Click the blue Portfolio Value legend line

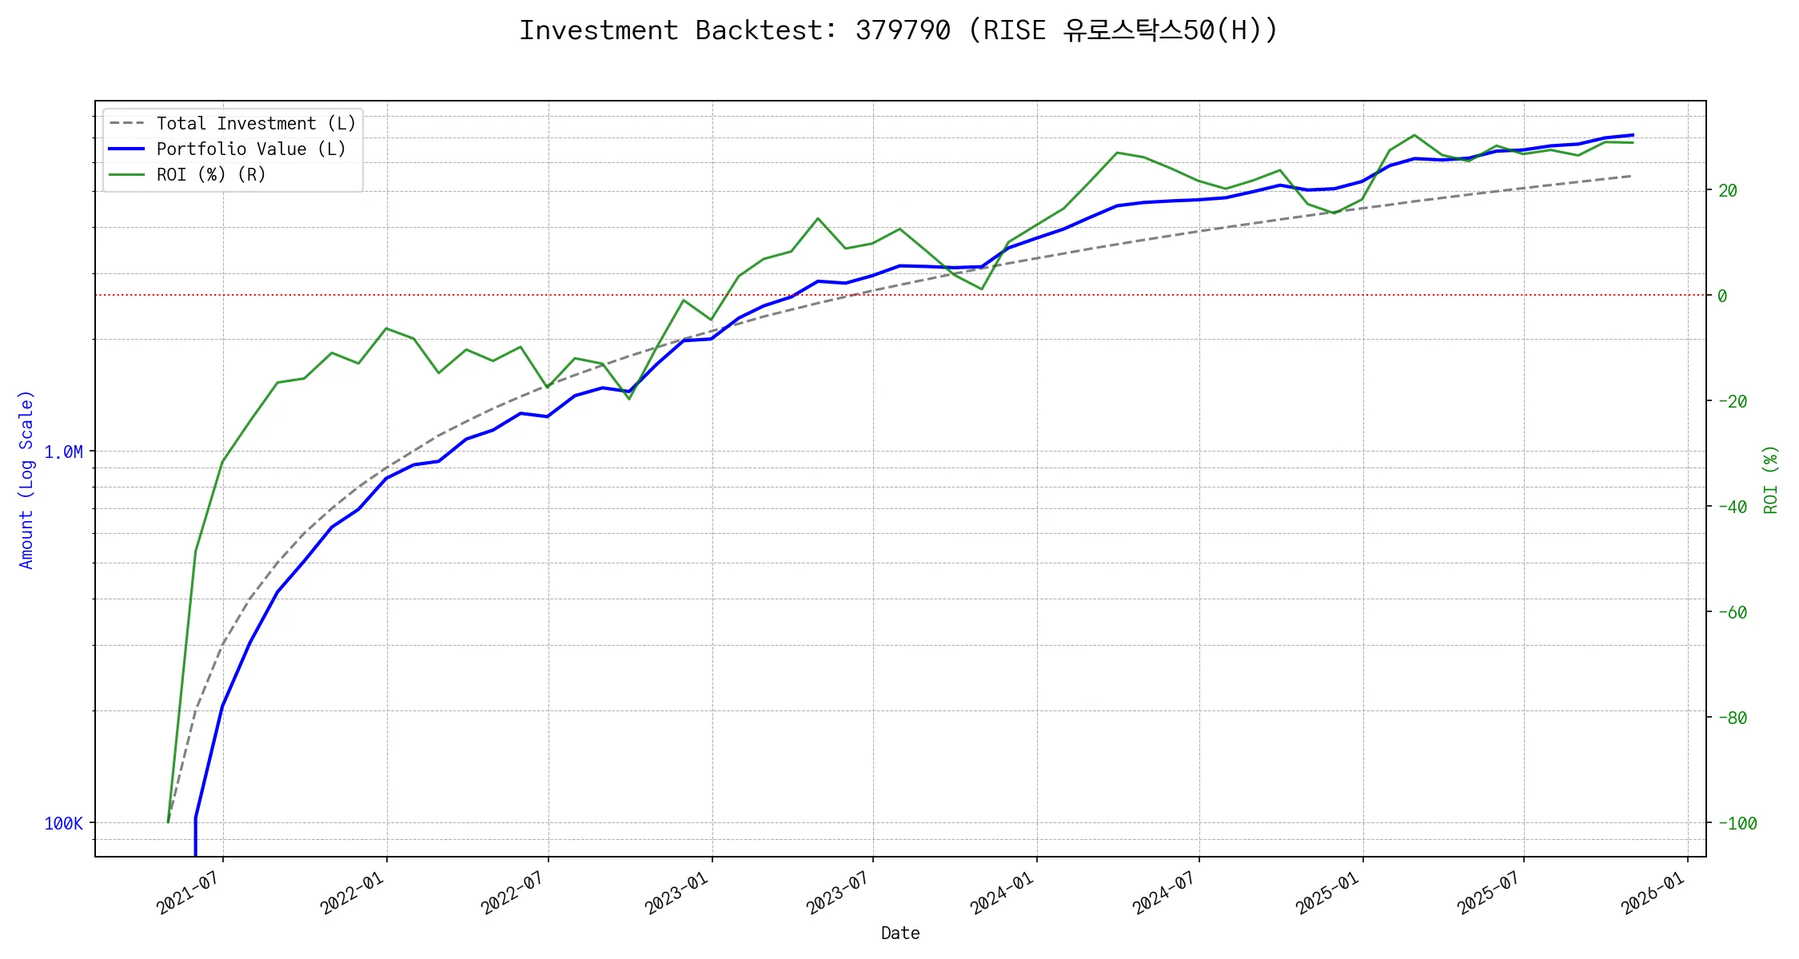coord(126,149)
